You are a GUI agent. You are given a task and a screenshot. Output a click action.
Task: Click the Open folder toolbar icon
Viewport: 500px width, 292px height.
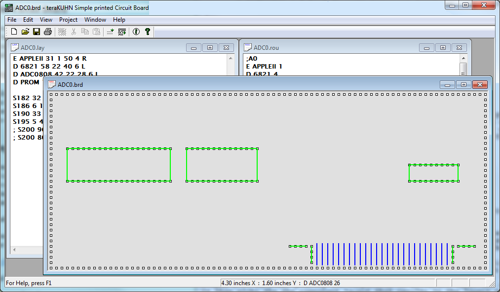click(25, 32)
